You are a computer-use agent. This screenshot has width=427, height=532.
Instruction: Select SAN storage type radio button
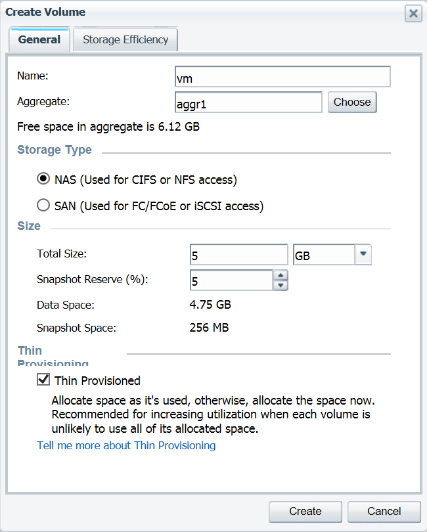click(x=43, y=205)
